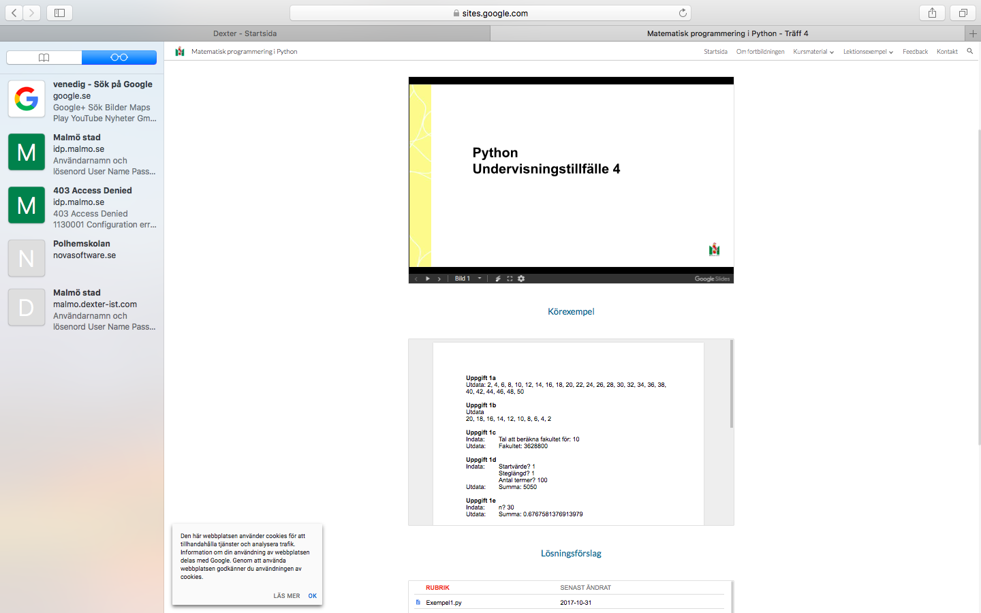The width and height of the screenshot is (981, 613).
Task: Expand the Kursmaterial dropdown menu
Action: pos(813,52)
